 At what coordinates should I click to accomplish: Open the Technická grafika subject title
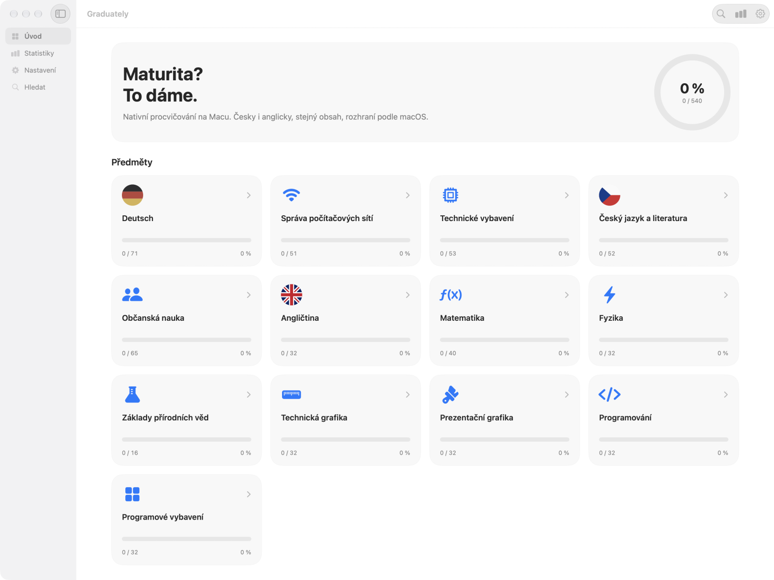click(314, 417)
